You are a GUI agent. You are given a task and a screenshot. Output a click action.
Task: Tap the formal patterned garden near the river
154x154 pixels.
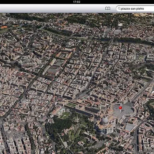coord(141,58)
